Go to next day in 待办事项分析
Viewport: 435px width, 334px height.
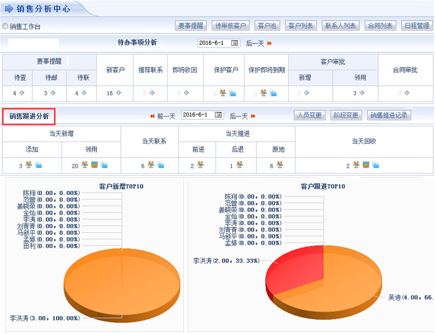click(x=259, y=43)
